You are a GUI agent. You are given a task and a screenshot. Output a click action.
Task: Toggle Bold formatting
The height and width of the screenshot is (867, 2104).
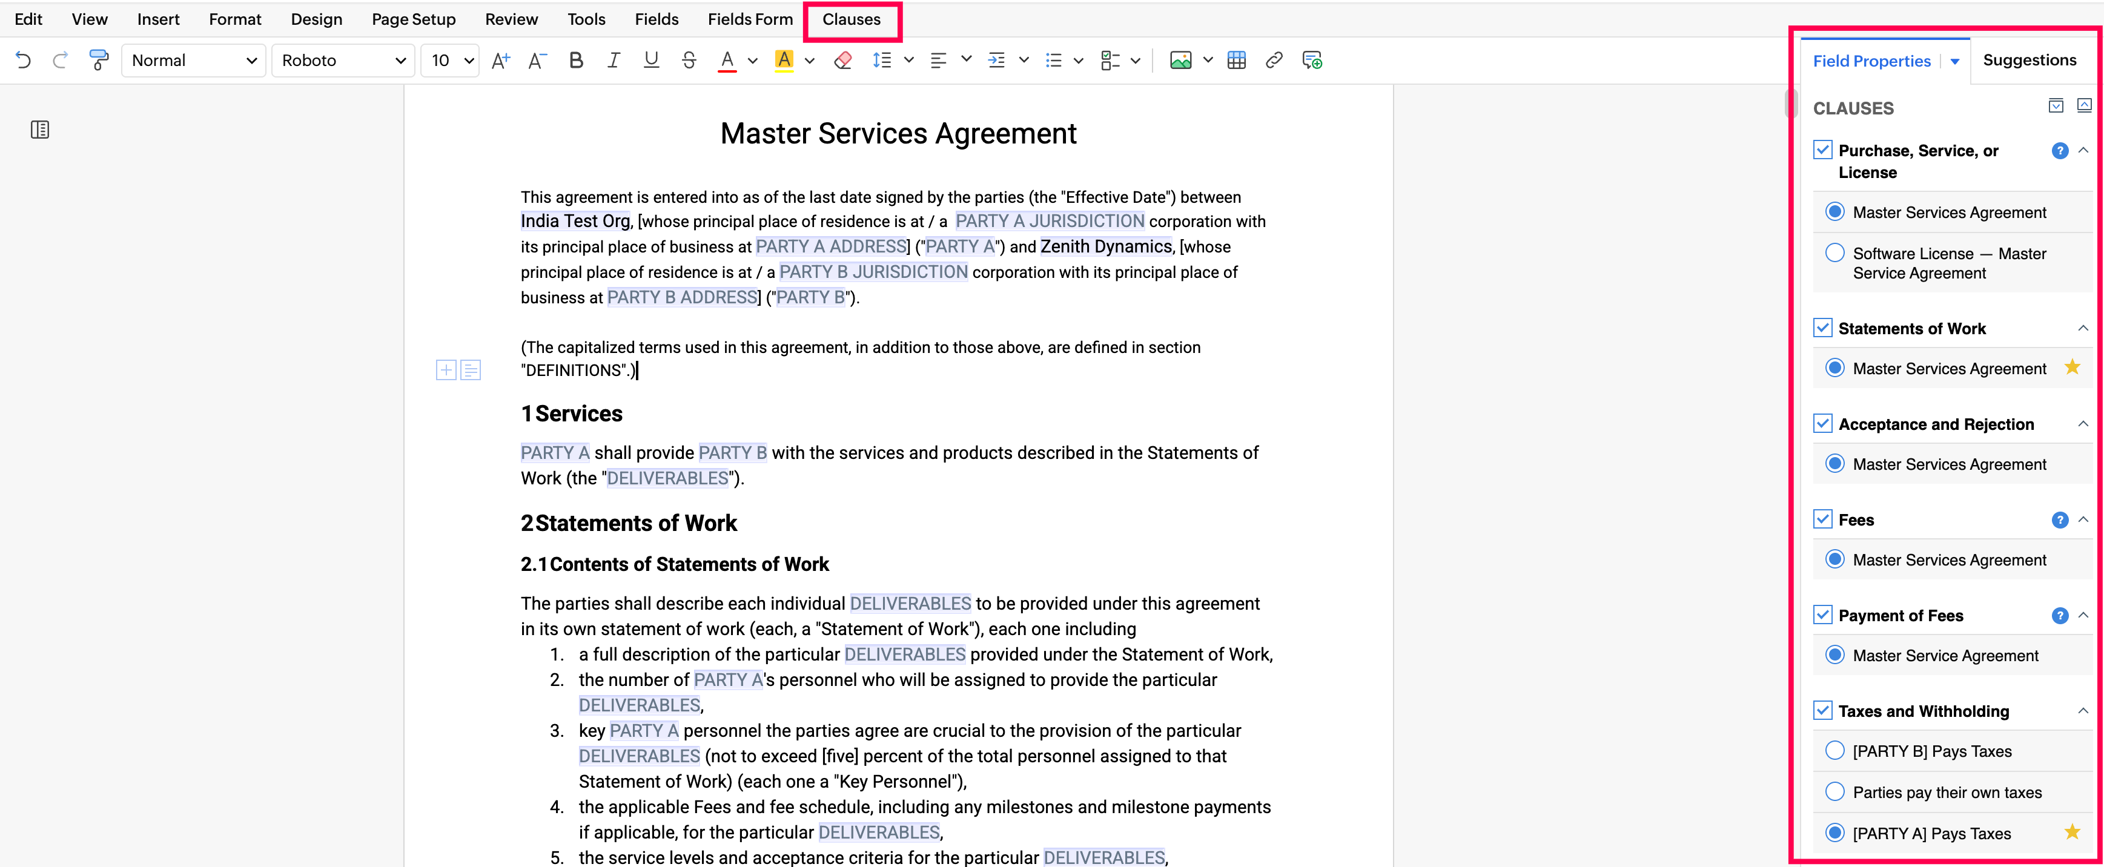576,61
